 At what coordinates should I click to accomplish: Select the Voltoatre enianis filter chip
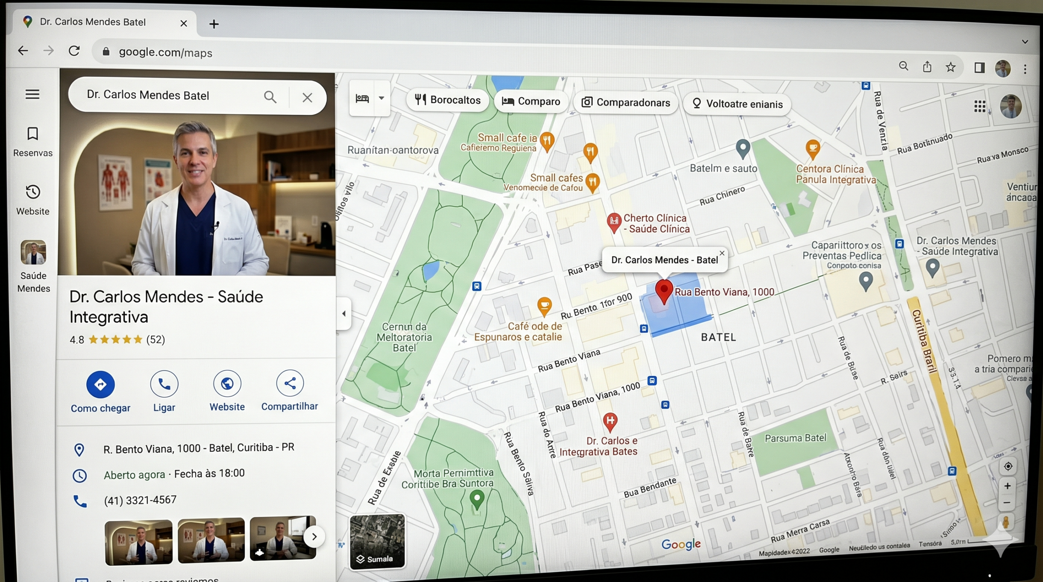tap(737, 104)
